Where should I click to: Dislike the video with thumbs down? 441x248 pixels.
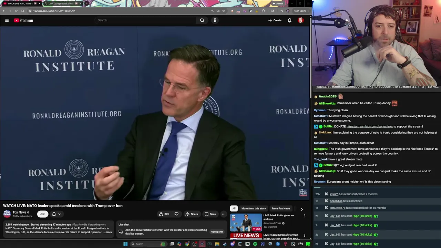[x=176, y=214]
